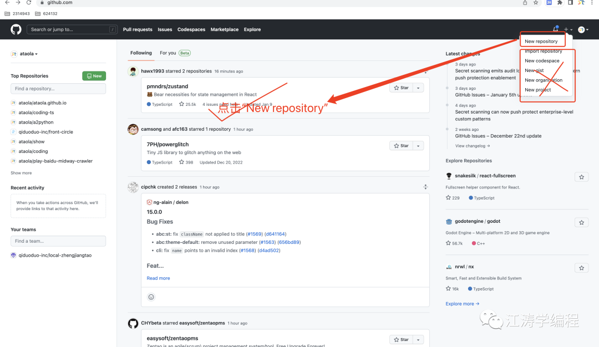Open the qiduoduo-inc/local-zhengjiangtao team
Viewport: 599px width, 347px height.
pos(55,256)
